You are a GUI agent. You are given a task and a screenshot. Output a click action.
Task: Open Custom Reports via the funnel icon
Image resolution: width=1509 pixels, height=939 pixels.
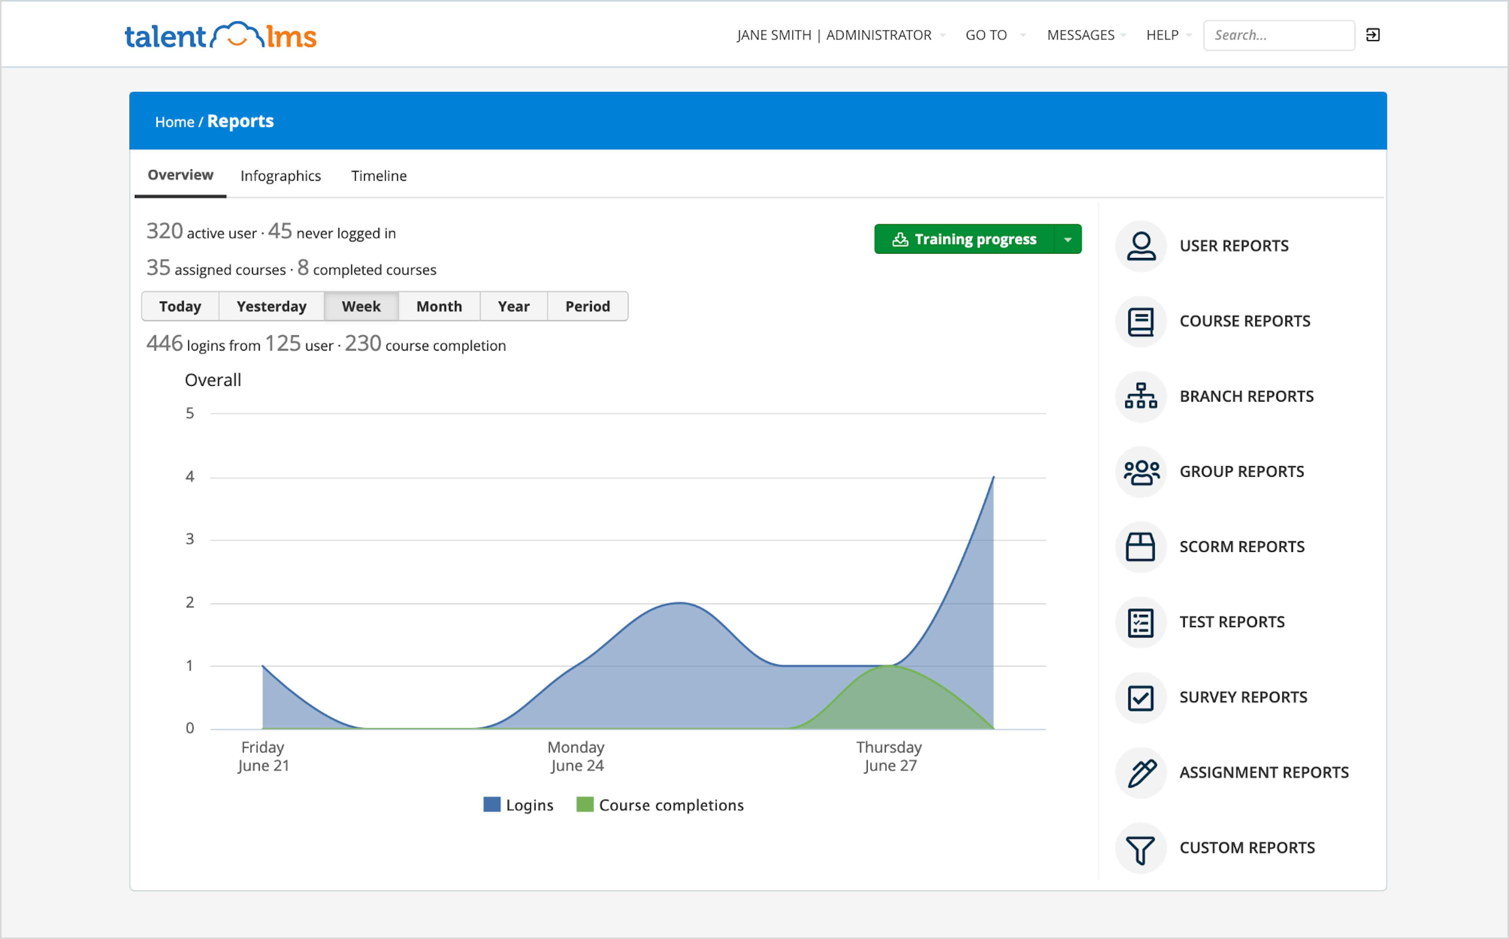[x=1141, y=848]
